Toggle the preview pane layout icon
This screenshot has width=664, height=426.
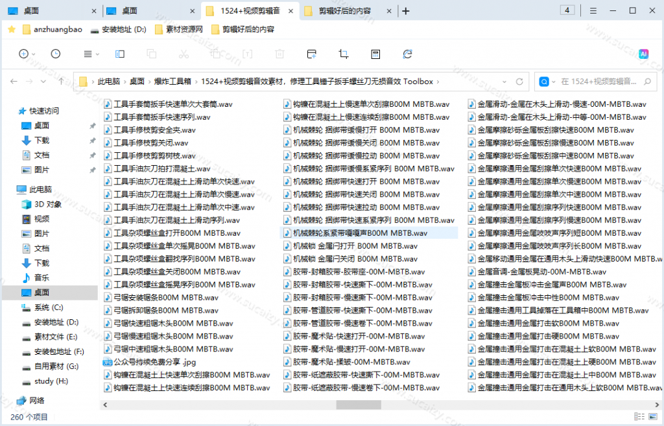[x=120, y=54]
